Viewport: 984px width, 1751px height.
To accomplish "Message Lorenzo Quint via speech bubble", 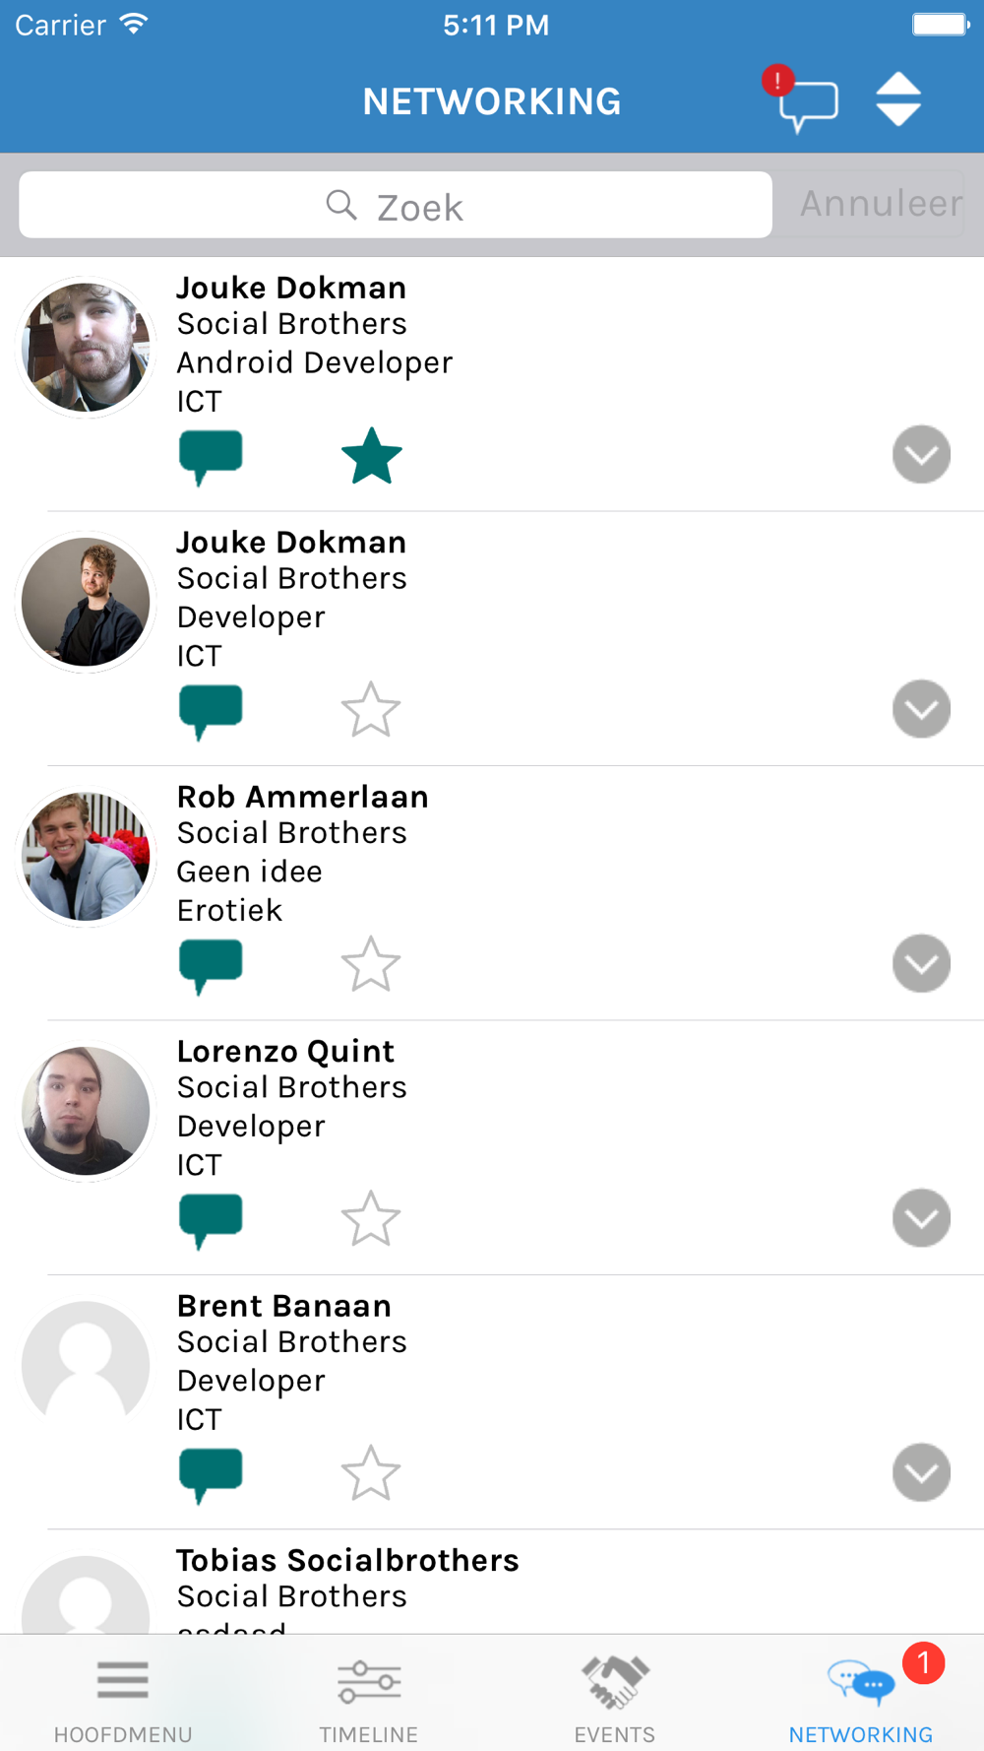I will (x=211, y=1220).
